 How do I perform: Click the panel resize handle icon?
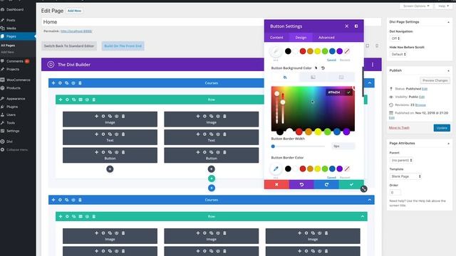coord(363,189)
